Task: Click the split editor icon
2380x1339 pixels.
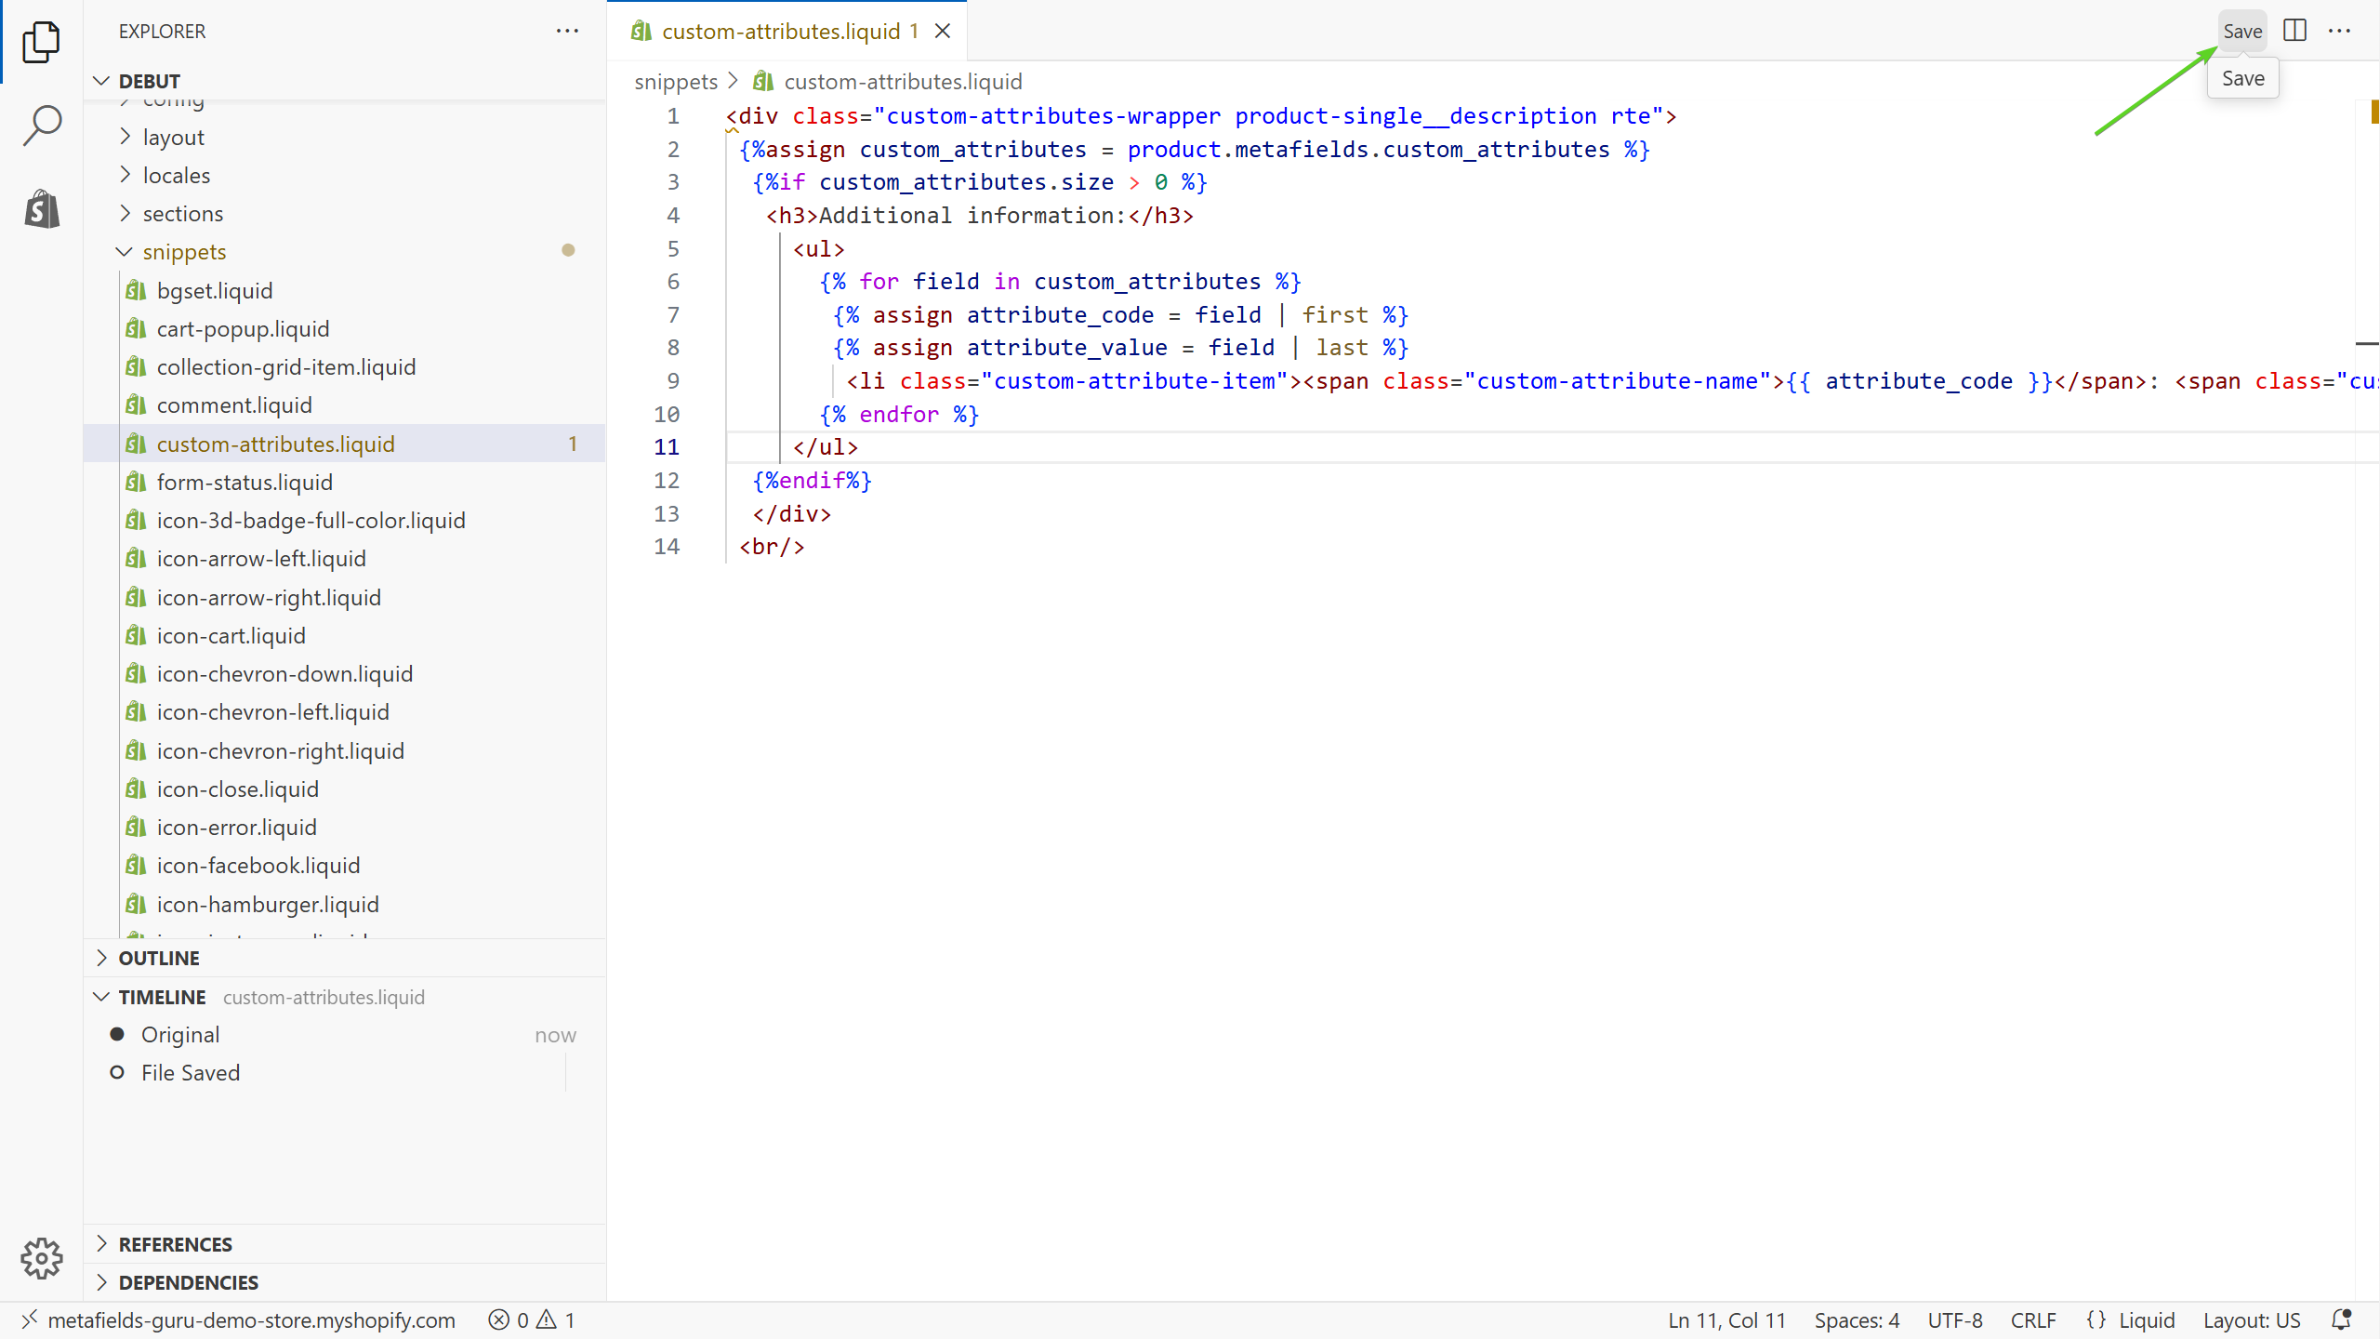Action: tap(2294, 31)
